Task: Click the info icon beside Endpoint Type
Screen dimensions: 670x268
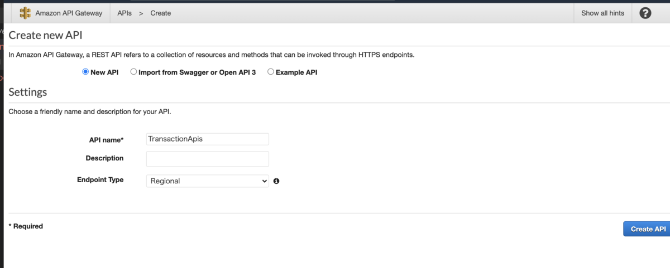Action: (x=276, y=181)
